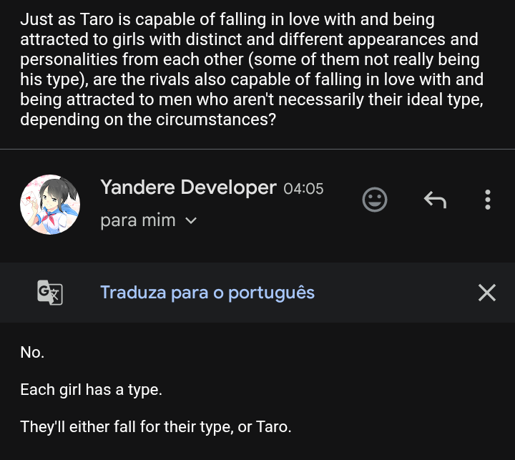Tap the 'para mim' recipient label
Image resolution: width=515 pixels, height=460 pixels.
138,220
